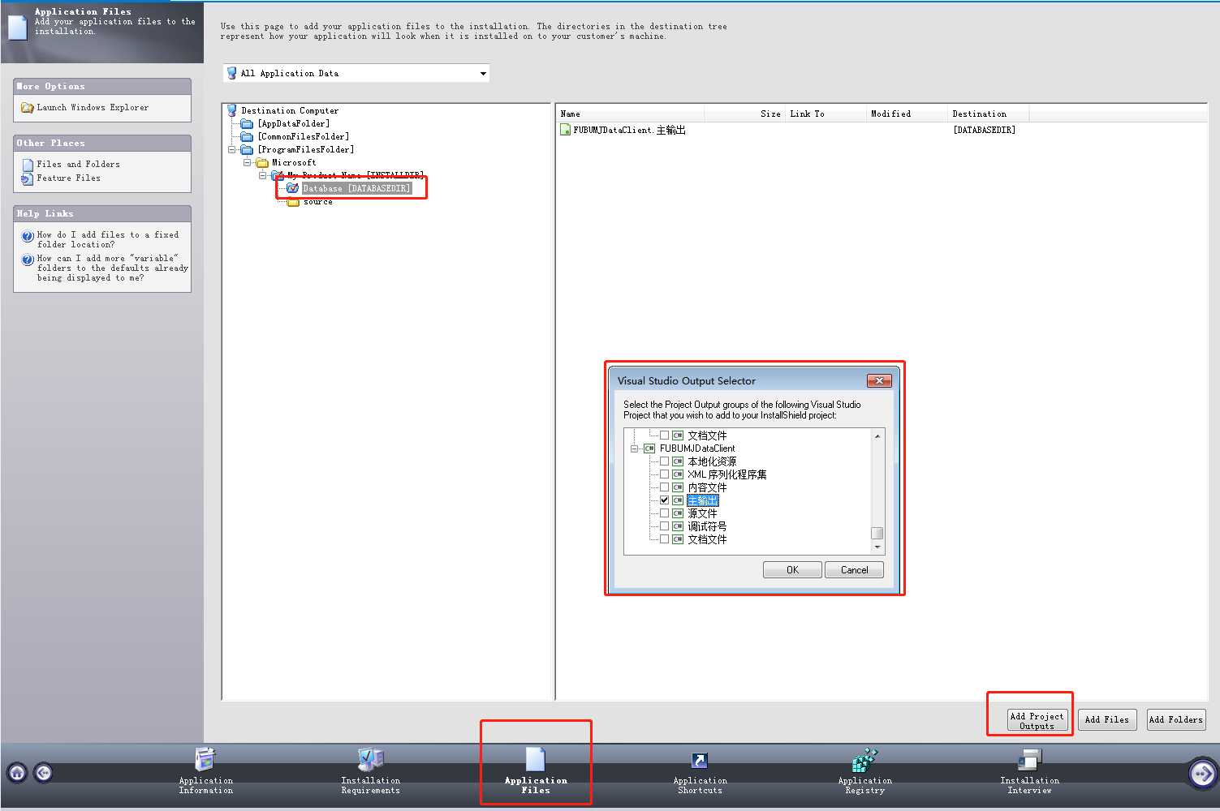
Task: Click the Feature Files icon
Action: [28, 178]
